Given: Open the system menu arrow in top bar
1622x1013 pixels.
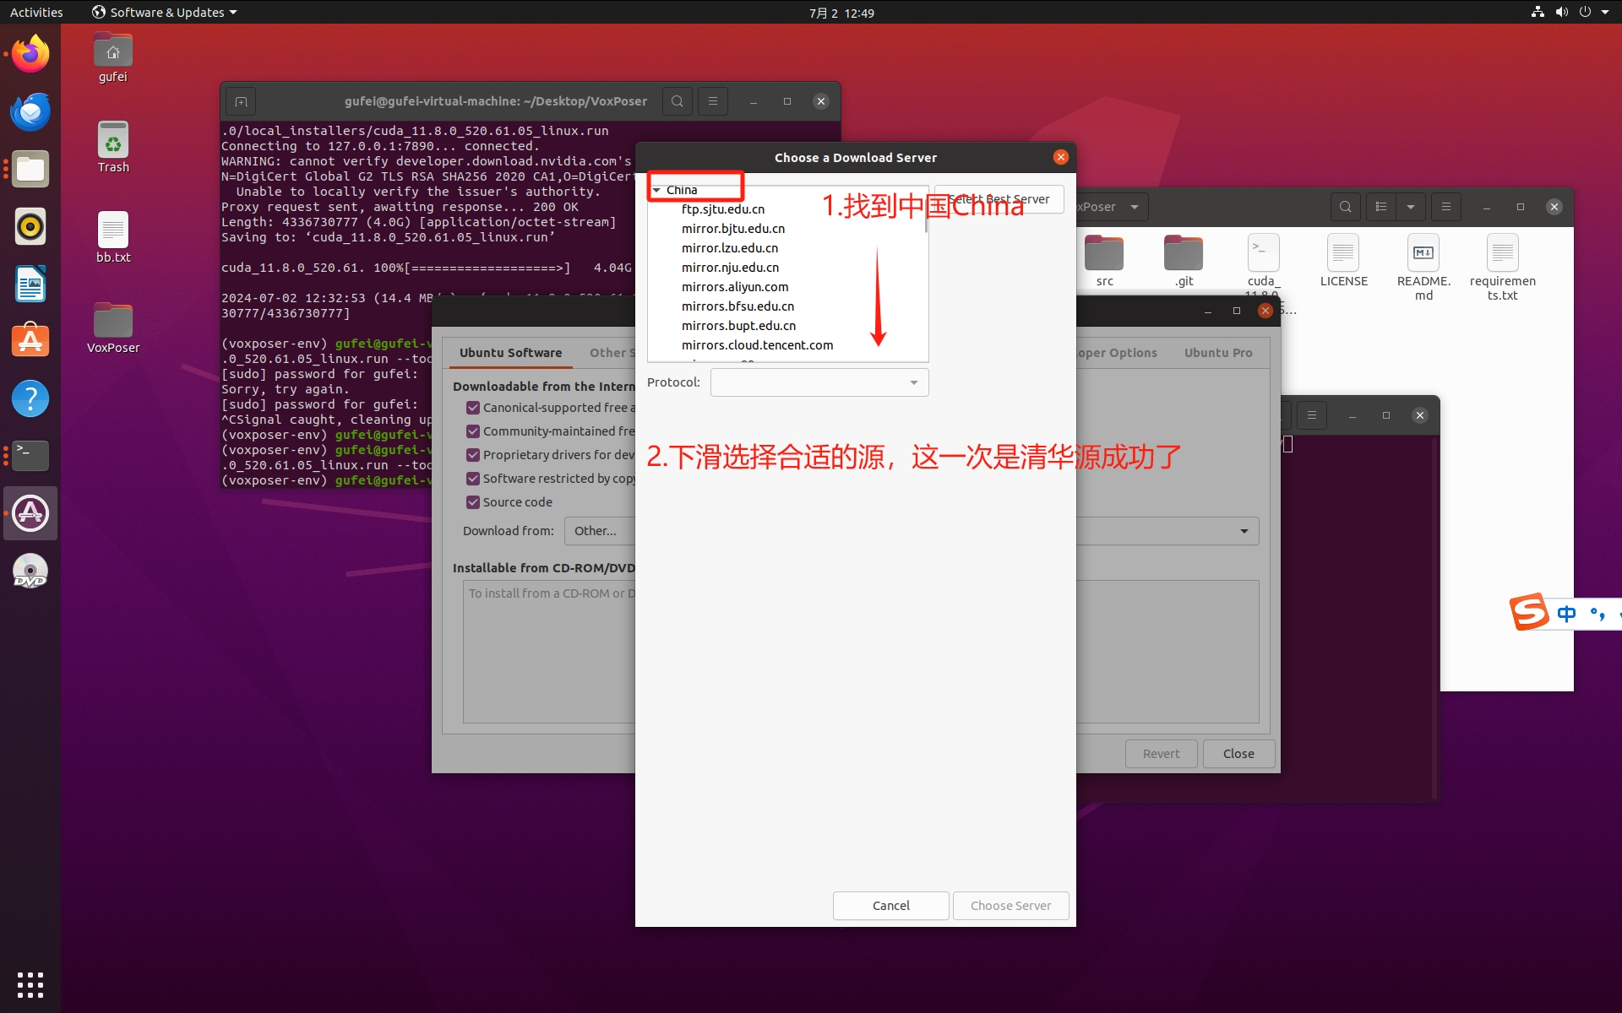Looking at the screenshot, I should (1604, 12).
